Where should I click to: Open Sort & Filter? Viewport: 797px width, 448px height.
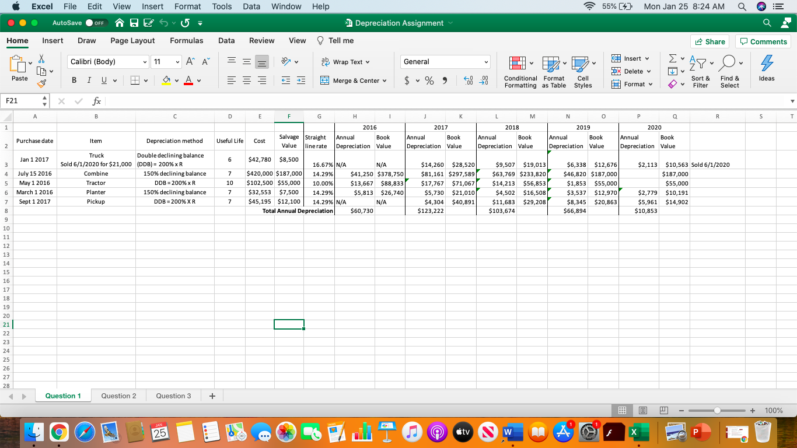pos(700,73)
